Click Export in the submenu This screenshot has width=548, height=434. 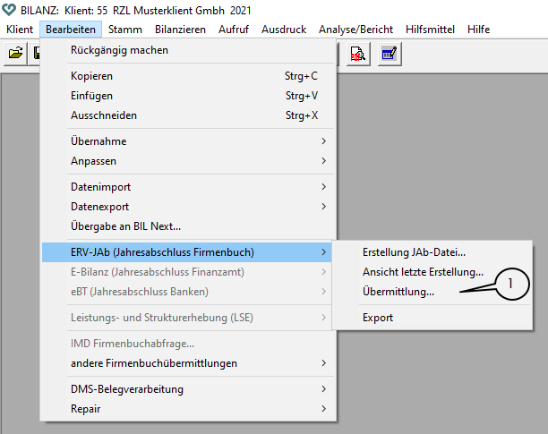coord(378,318)
